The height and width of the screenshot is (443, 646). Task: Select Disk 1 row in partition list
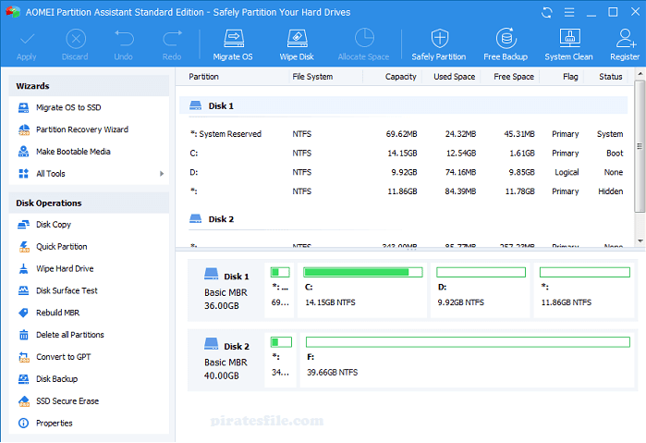pos(403,106)
